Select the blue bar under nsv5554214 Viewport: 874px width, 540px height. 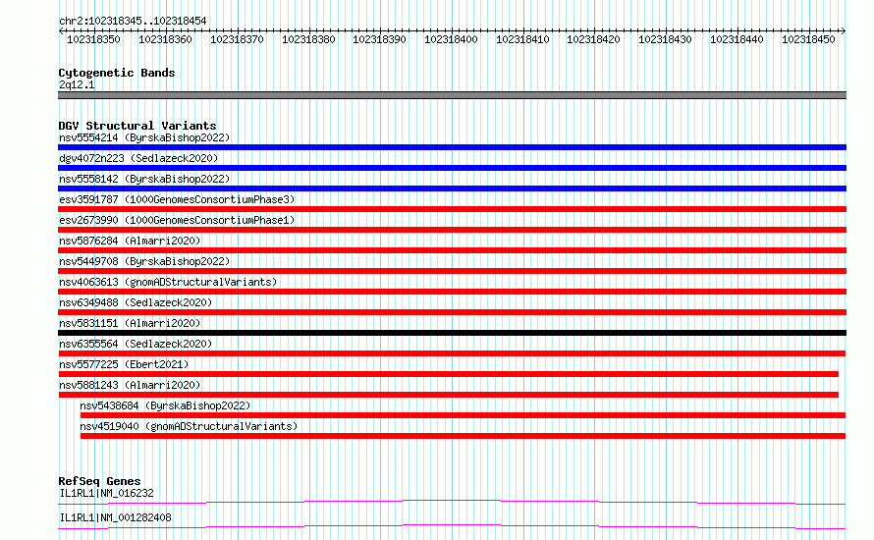[x=452, y=147]
